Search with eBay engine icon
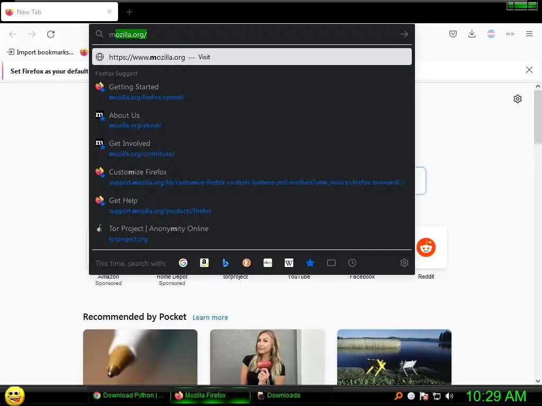 coord(268,263)
